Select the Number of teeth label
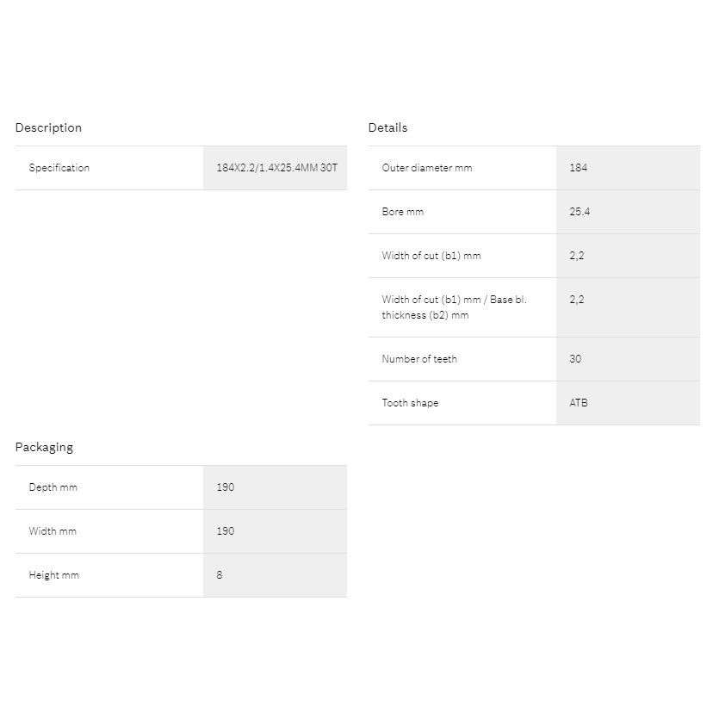This screenshot has width=719, height=719. (x=419, y=359)
